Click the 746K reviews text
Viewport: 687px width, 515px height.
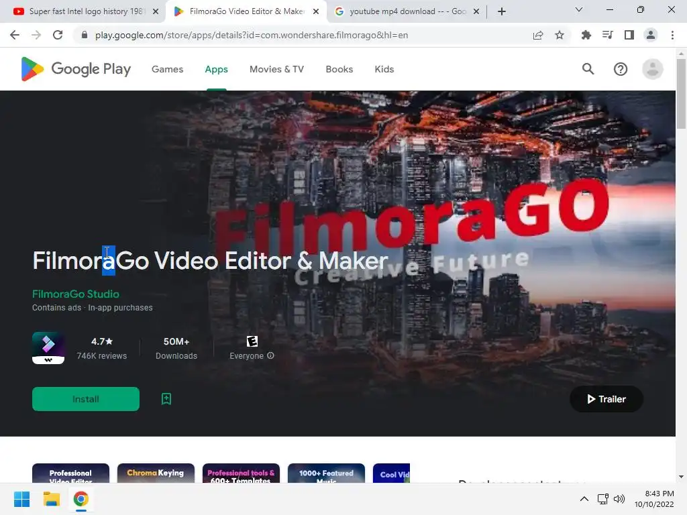102,356
